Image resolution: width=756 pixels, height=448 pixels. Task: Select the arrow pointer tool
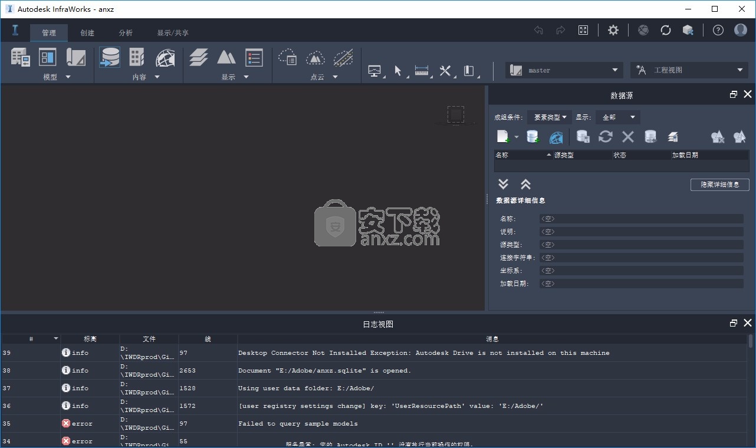pyautogui.click(x=398, y=71)
